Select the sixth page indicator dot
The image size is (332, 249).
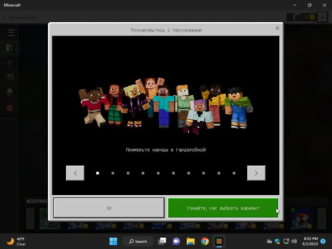coord(173,173)
